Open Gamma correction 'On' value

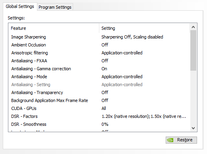pyautogui.click(x=104, y=69)
